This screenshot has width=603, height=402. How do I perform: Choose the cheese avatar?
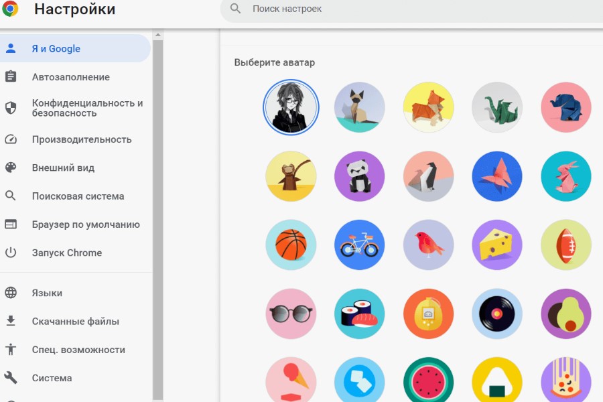pos(497,245)
